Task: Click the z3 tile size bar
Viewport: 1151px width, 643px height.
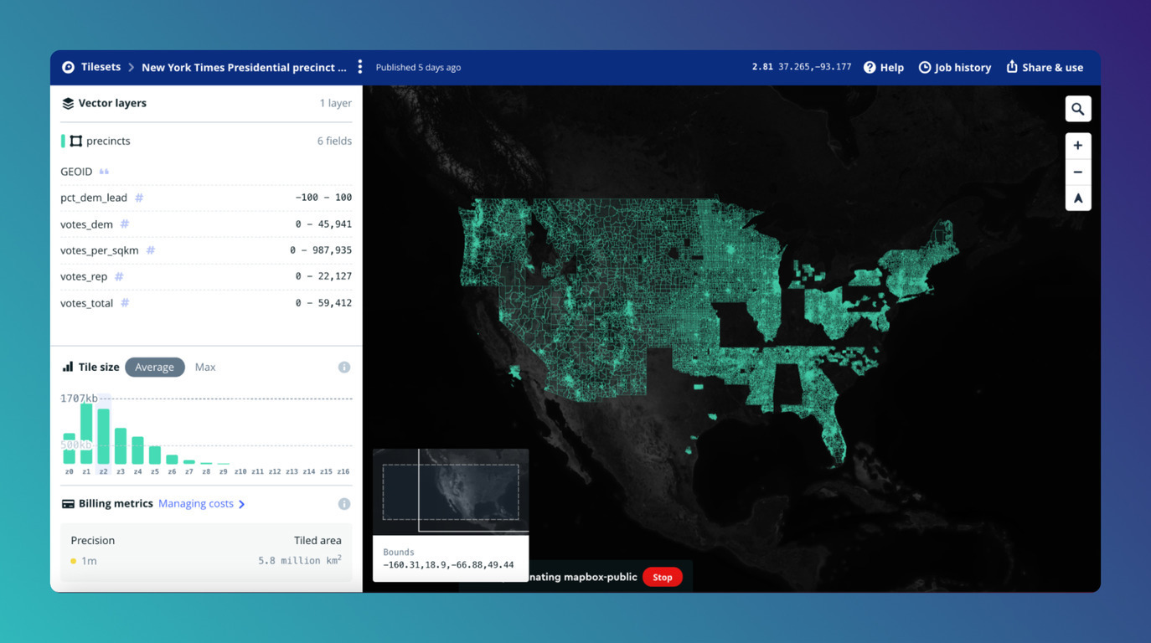Action: (121, 445)
